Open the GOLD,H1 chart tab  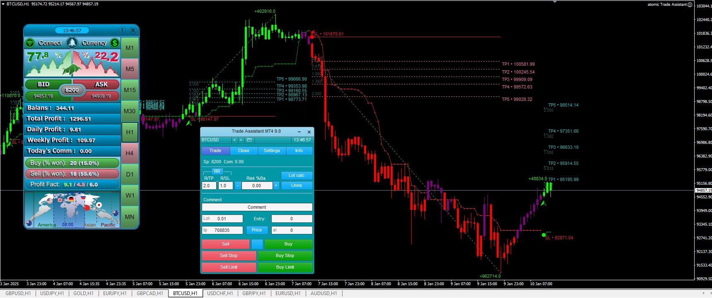pos(83,293)
